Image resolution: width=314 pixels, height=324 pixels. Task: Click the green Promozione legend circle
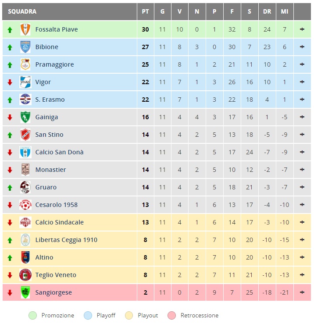(x=32, y=316)
